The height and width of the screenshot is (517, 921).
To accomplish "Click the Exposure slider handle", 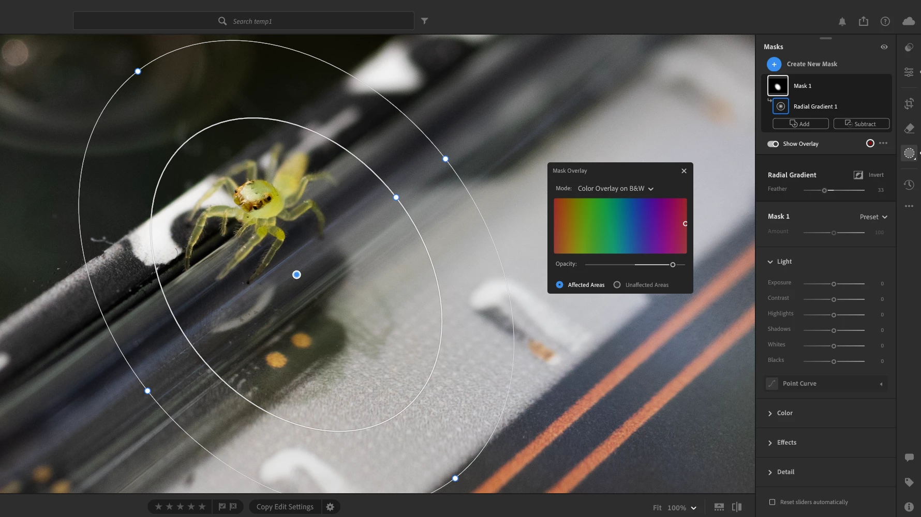I will [834, 284].
